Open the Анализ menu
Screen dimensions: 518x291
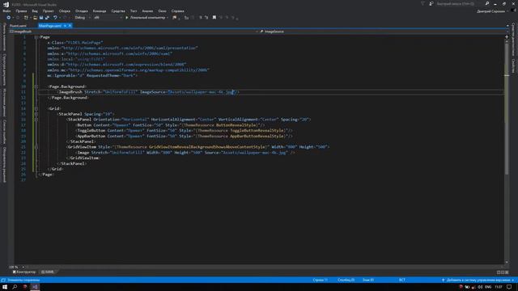tap(147, 11)
